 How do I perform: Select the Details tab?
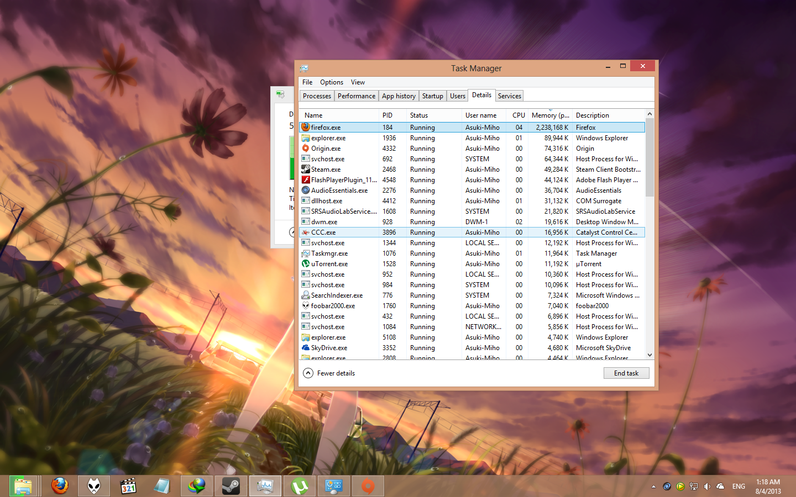[x=482, y=95]
